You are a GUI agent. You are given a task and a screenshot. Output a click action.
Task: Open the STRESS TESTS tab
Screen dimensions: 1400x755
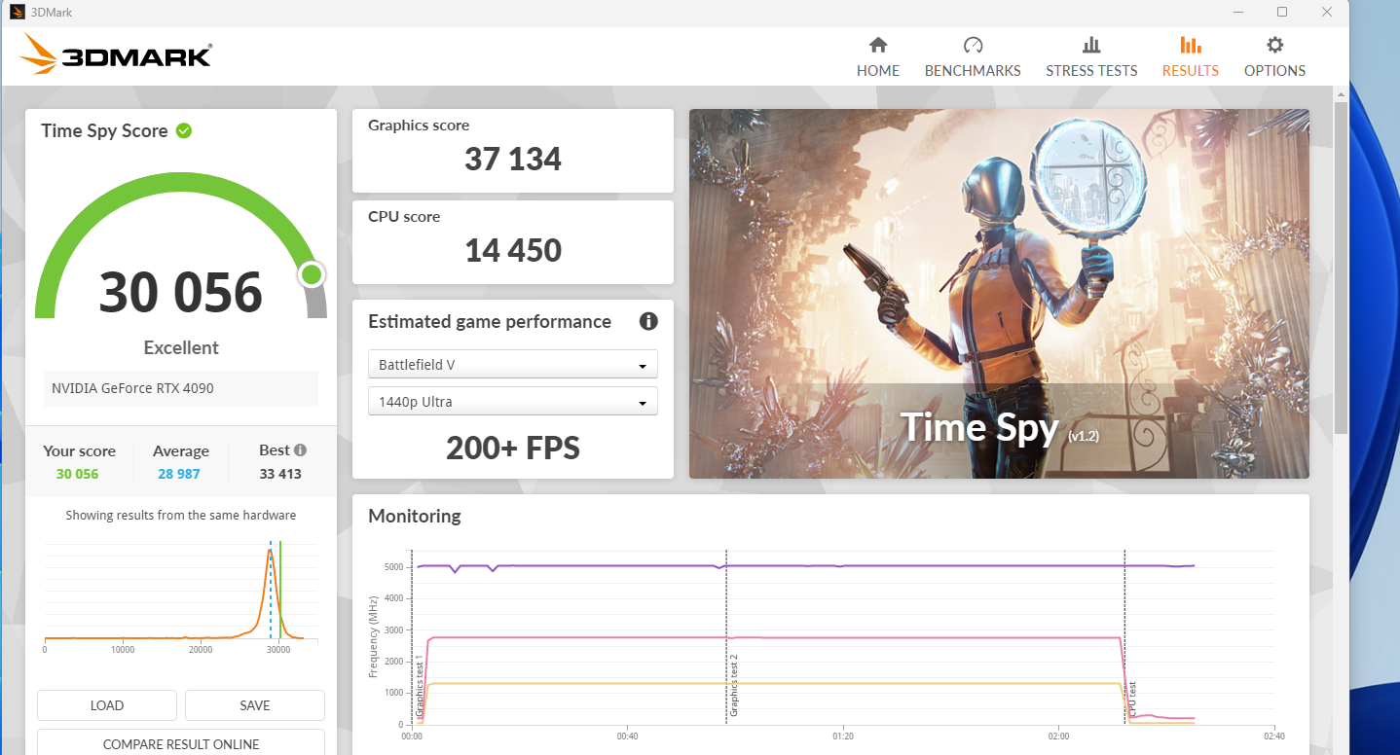click(x=1091, y=57)
